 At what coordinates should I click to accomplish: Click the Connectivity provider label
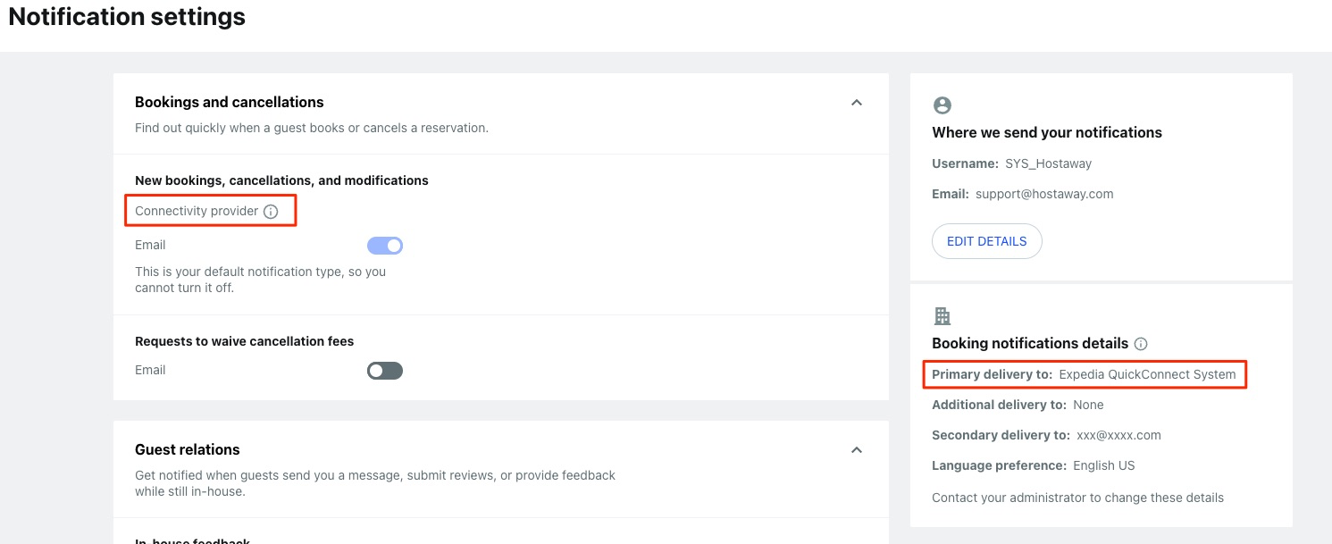[x=197, y=212]
